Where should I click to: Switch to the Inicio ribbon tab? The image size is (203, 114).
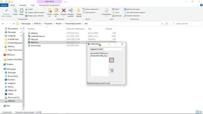[12, 5]
